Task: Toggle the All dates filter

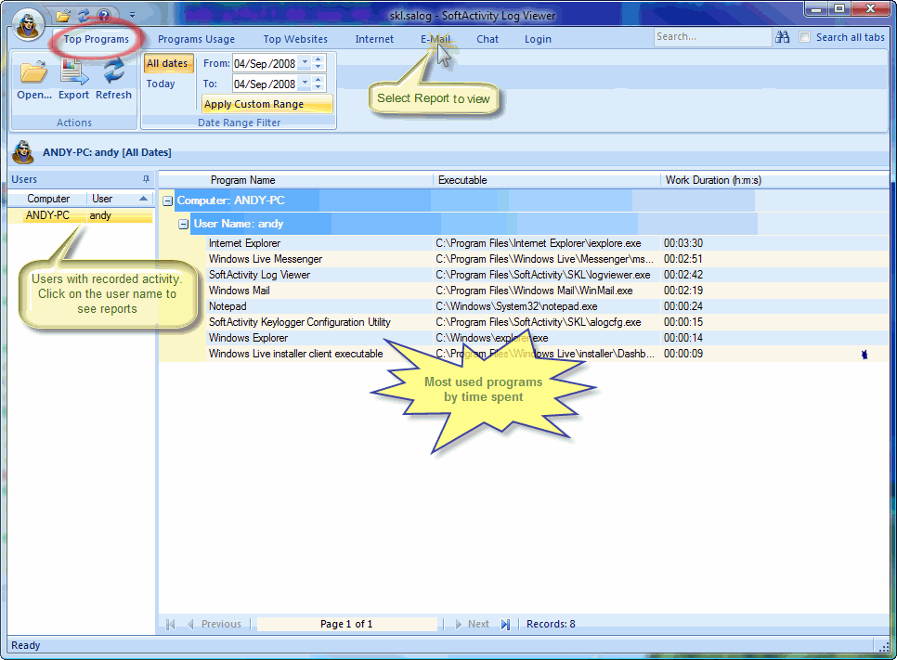Action: 167,63
